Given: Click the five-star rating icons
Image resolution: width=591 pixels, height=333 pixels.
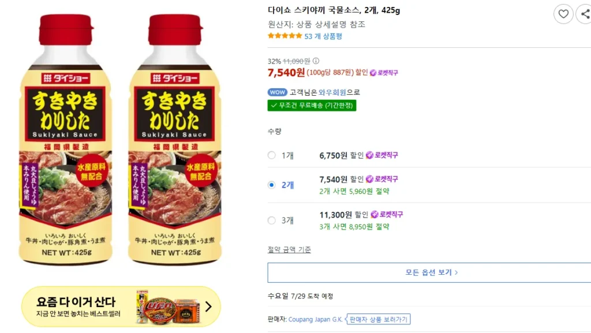Looking at the screenshot, I should tap(285, 36).
